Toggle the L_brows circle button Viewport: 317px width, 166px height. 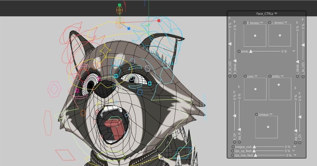[270, 22]
